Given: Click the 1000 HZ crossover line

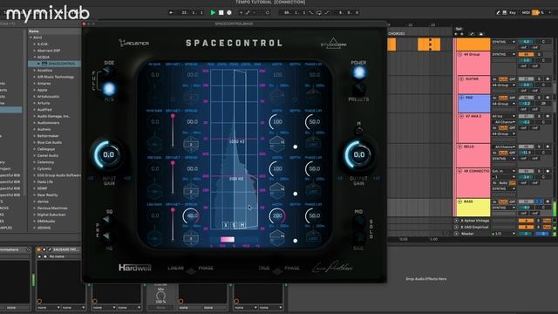Looking at the screenshot, I should coord(235,139).
